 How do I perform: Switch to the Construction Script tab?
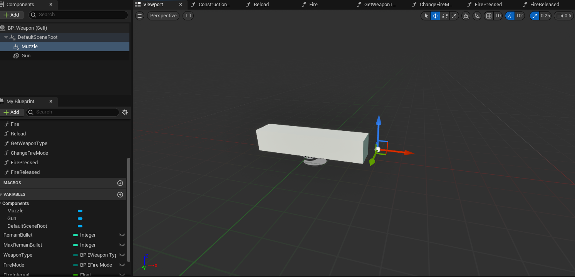point(214,5)
